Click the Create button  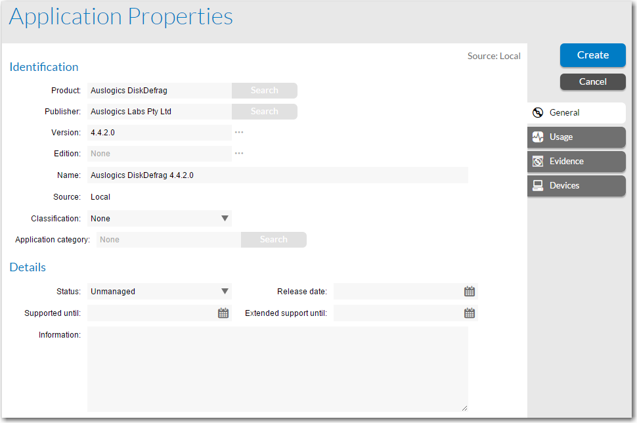[x=593, y=55]
